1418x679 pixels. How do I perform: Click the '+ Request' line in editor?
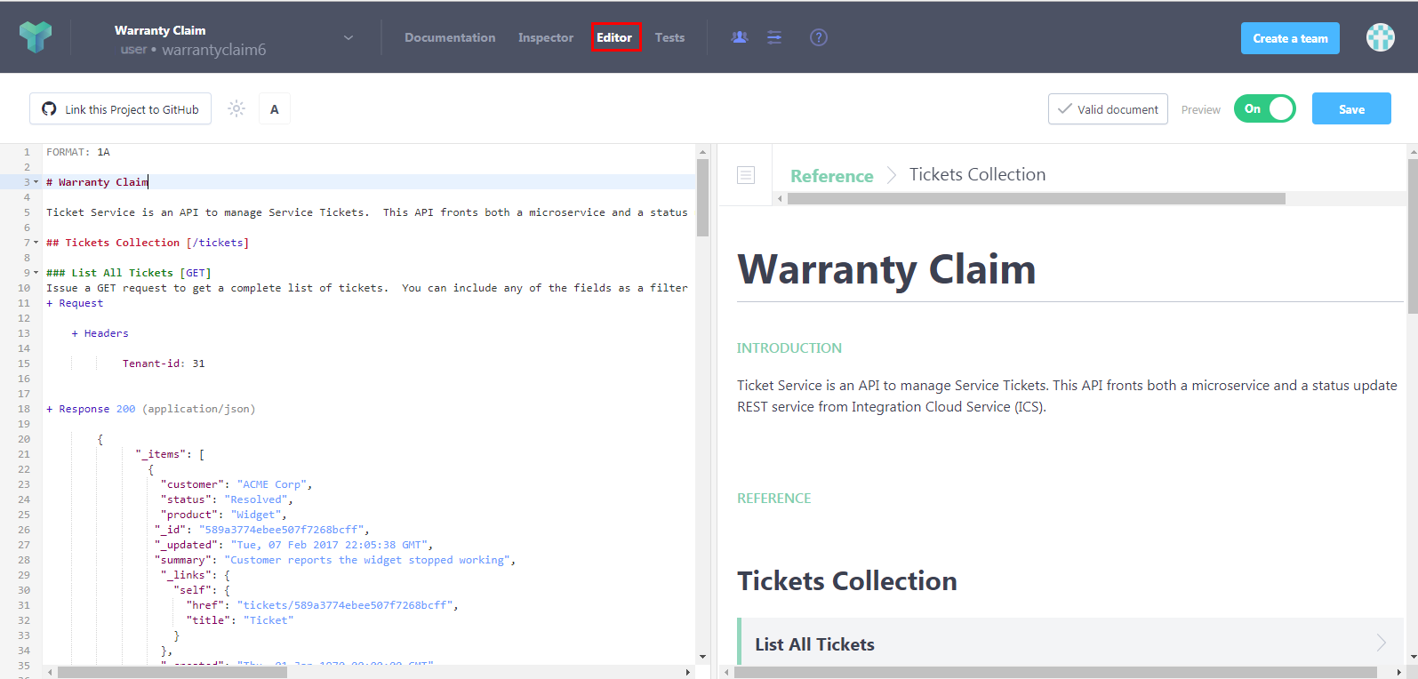click(x=75, y=303)
